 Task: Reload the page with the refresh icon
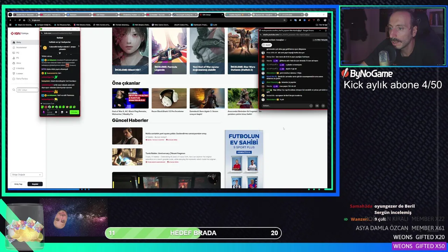tap(19, 20)
